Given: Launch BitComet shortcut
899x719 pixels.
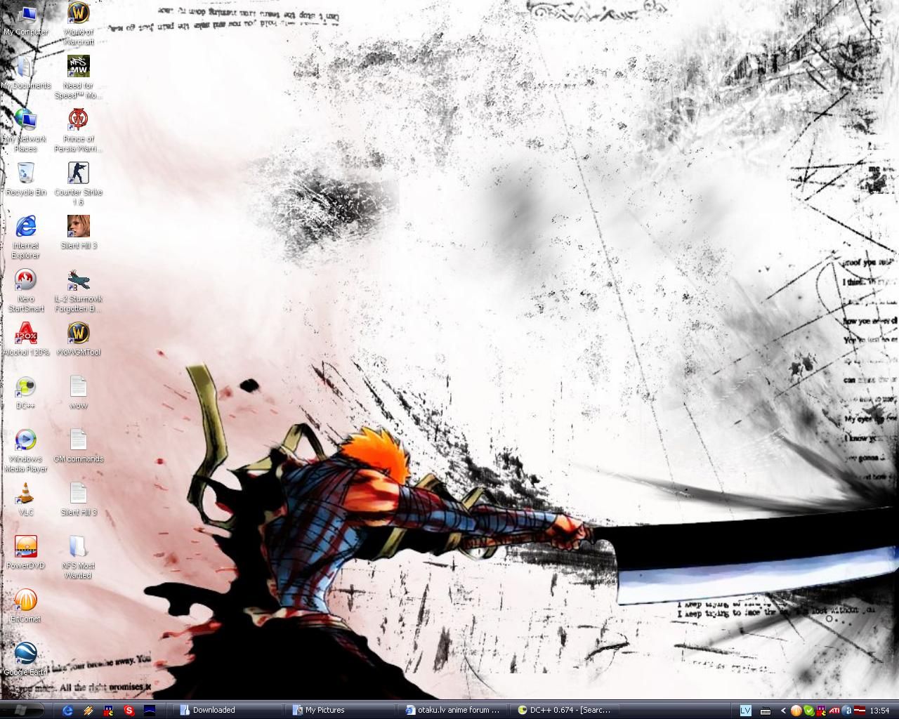Looking at the screenshot, I should coord(26,606).
